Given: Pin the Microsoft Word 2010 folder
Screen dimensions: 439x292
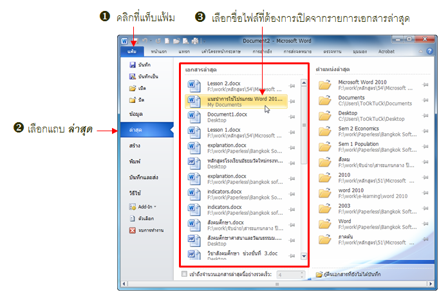Looking at the screenshot, I should 425,85.
